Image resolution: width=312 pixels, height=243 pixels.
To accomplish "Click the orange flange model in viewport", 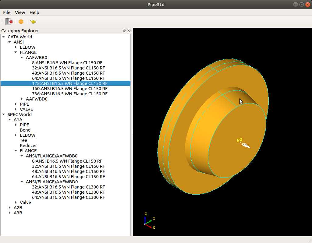I will click(x=213, y=126).
